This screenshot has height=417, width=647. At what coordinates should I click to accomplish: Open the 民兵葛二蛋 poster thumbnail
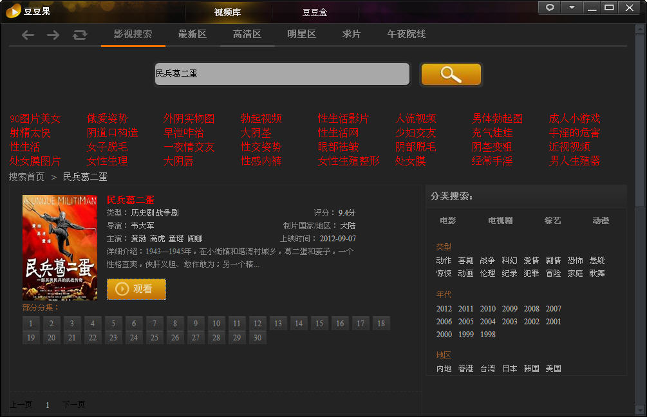point(60,248)
